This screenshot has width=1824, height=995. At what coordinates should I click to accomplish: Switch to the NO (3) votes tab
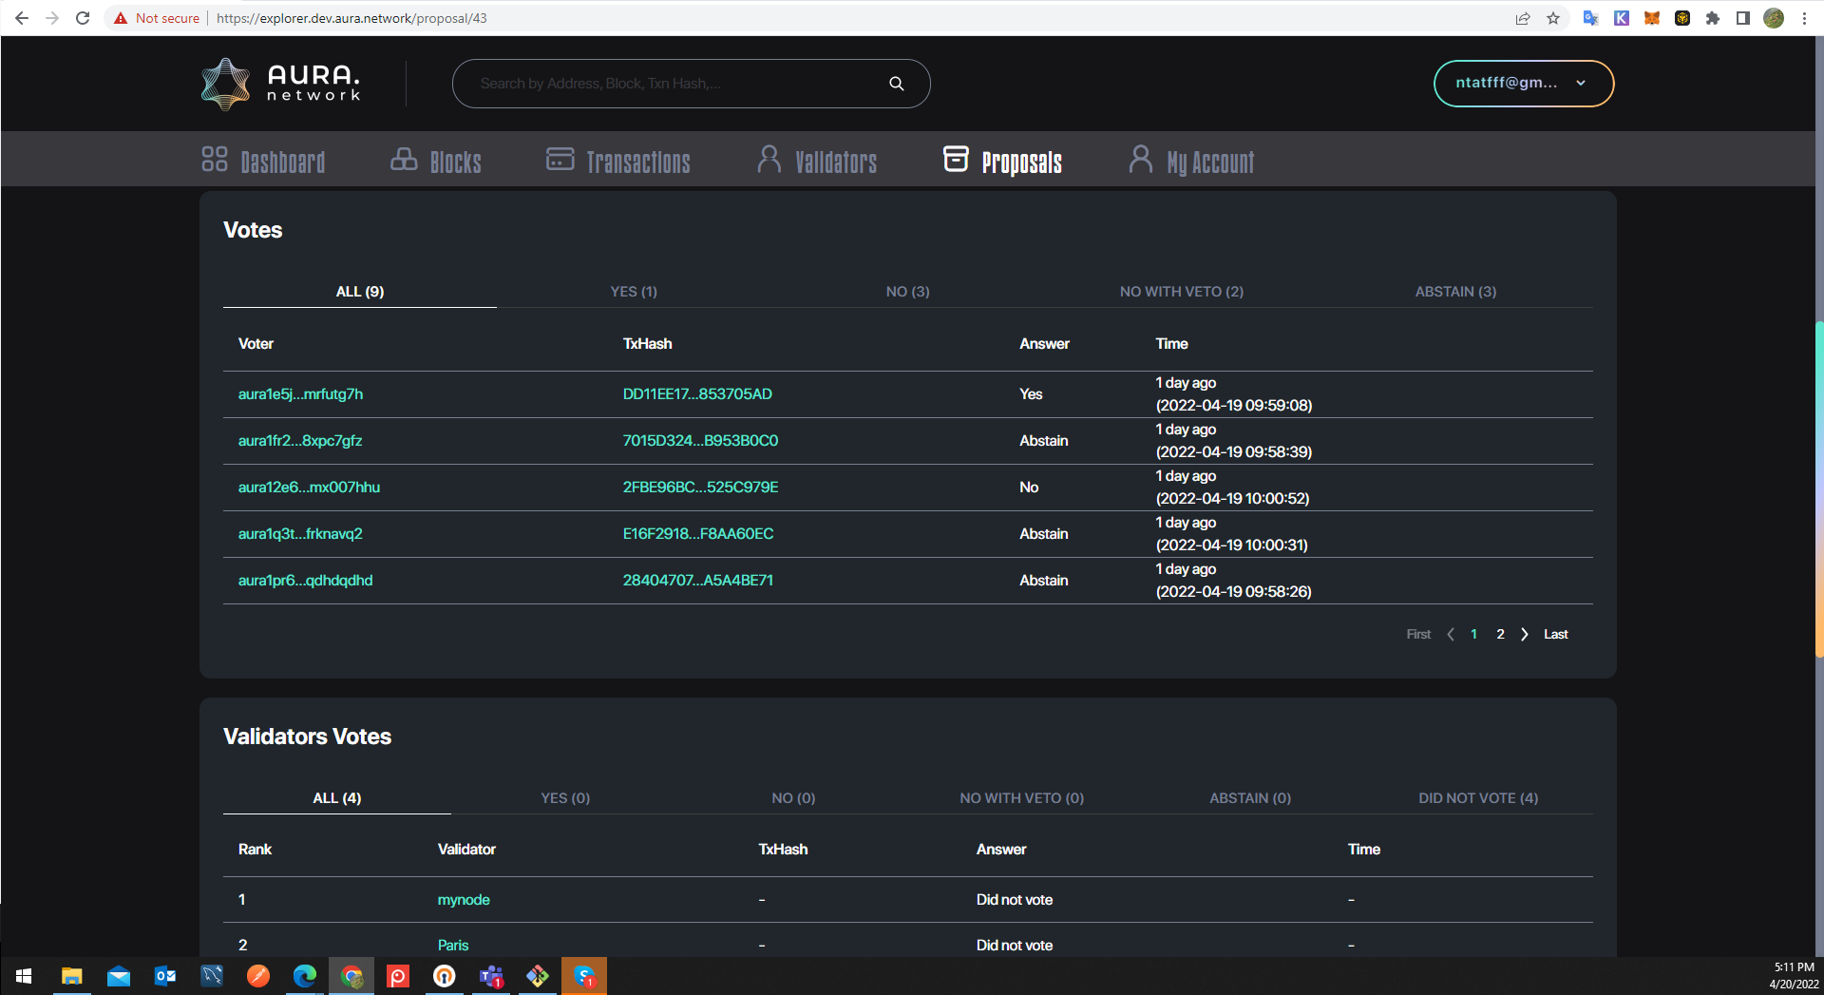907,292
